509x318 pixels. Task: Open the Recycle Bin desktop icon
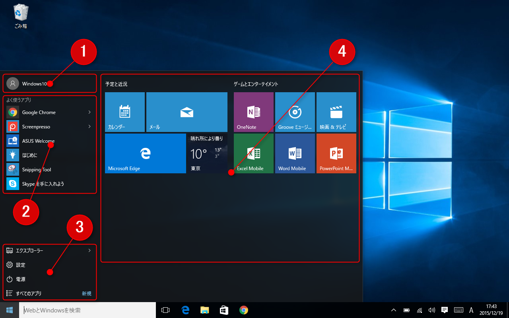(21, 16)
